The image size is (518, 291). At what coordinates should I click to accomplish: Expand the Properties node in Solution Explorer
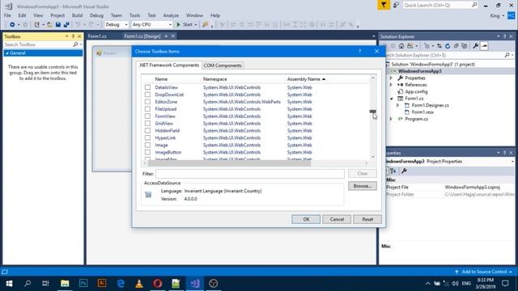point(391,78)
